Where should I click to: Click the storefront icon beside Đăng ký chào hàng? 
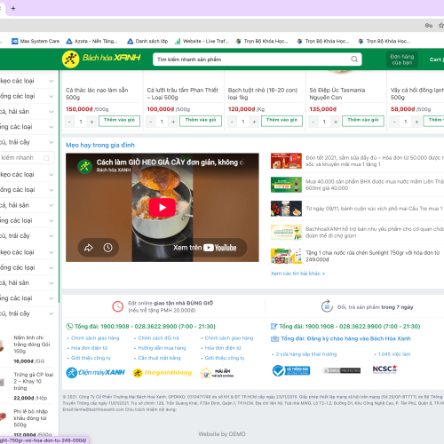pyautogui.click(x=274, y=338)
